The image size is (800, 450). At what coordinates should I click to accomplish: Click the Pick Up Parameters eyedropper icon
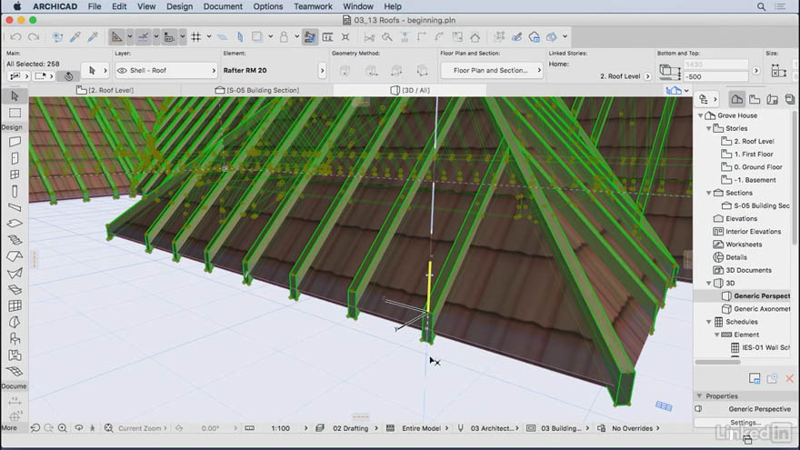click(75, 36)
